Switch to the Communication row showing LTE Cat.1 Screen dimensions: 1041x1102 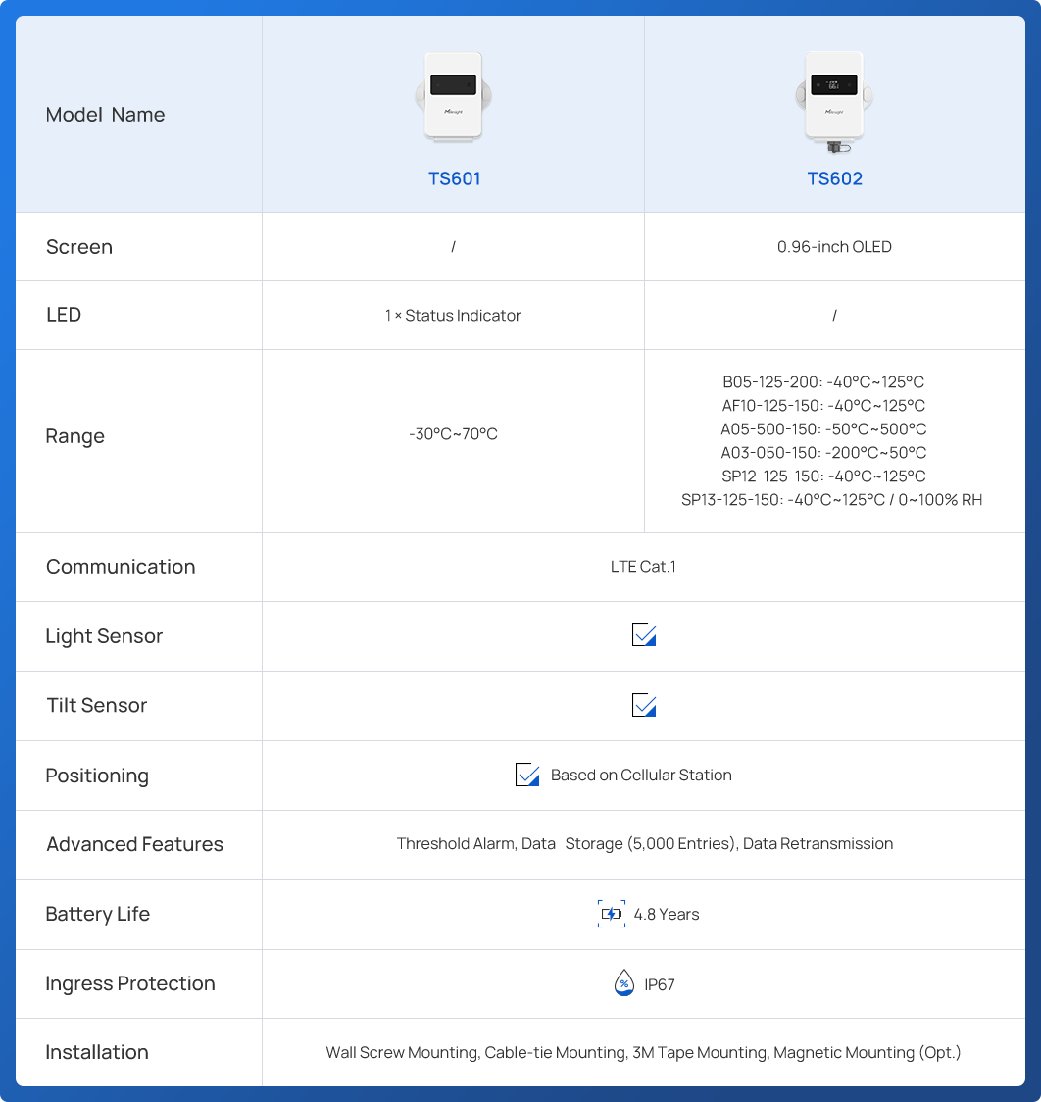pos(644,566)
